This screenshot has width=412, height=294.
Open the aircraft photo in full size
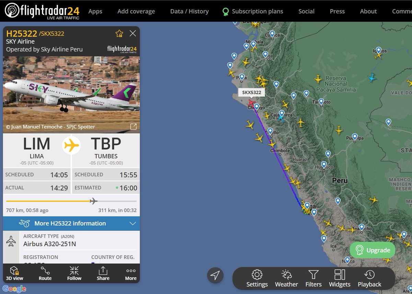133,127
